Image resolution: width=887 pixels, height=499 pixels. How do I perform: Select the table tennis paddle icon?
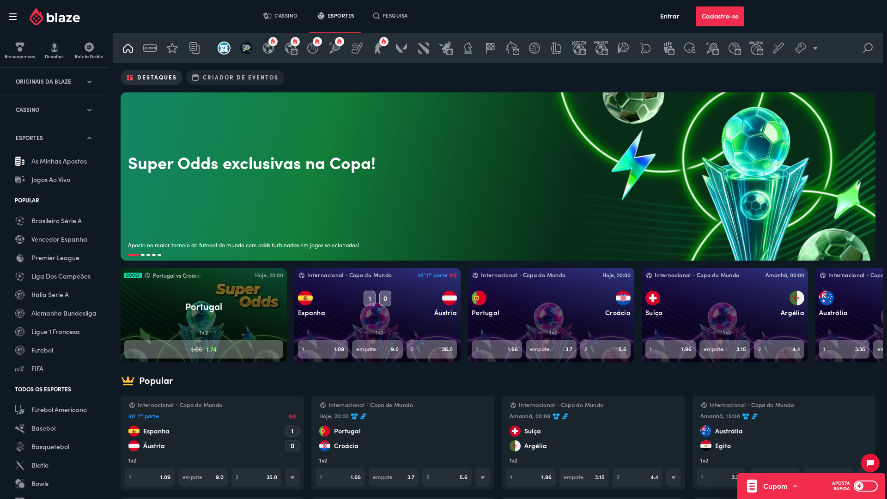coord(645,48)
